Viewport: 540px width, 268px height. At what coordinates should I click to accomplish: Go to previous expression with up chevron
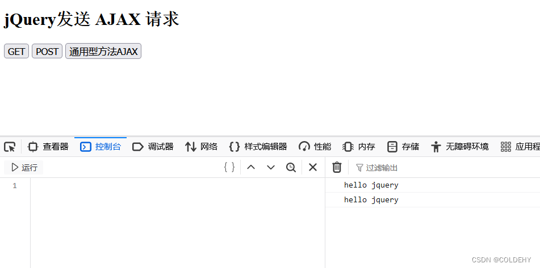pos(251,167)
